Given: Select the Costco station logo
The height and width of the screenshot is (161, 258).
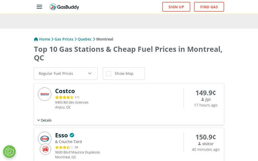Looking at the screenshot, I should (44, 94).
